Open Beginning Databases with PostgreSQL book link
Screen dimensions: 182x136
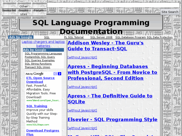112,72
